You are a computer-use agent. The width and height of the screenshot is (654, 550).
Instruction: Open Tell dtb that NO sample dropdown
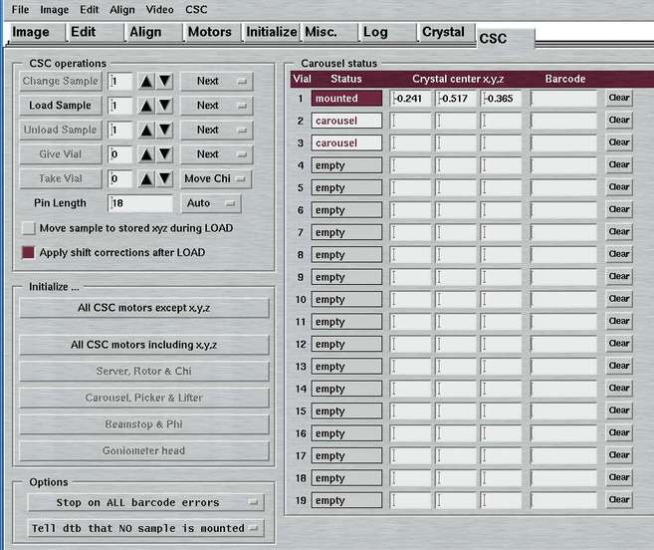142,528
